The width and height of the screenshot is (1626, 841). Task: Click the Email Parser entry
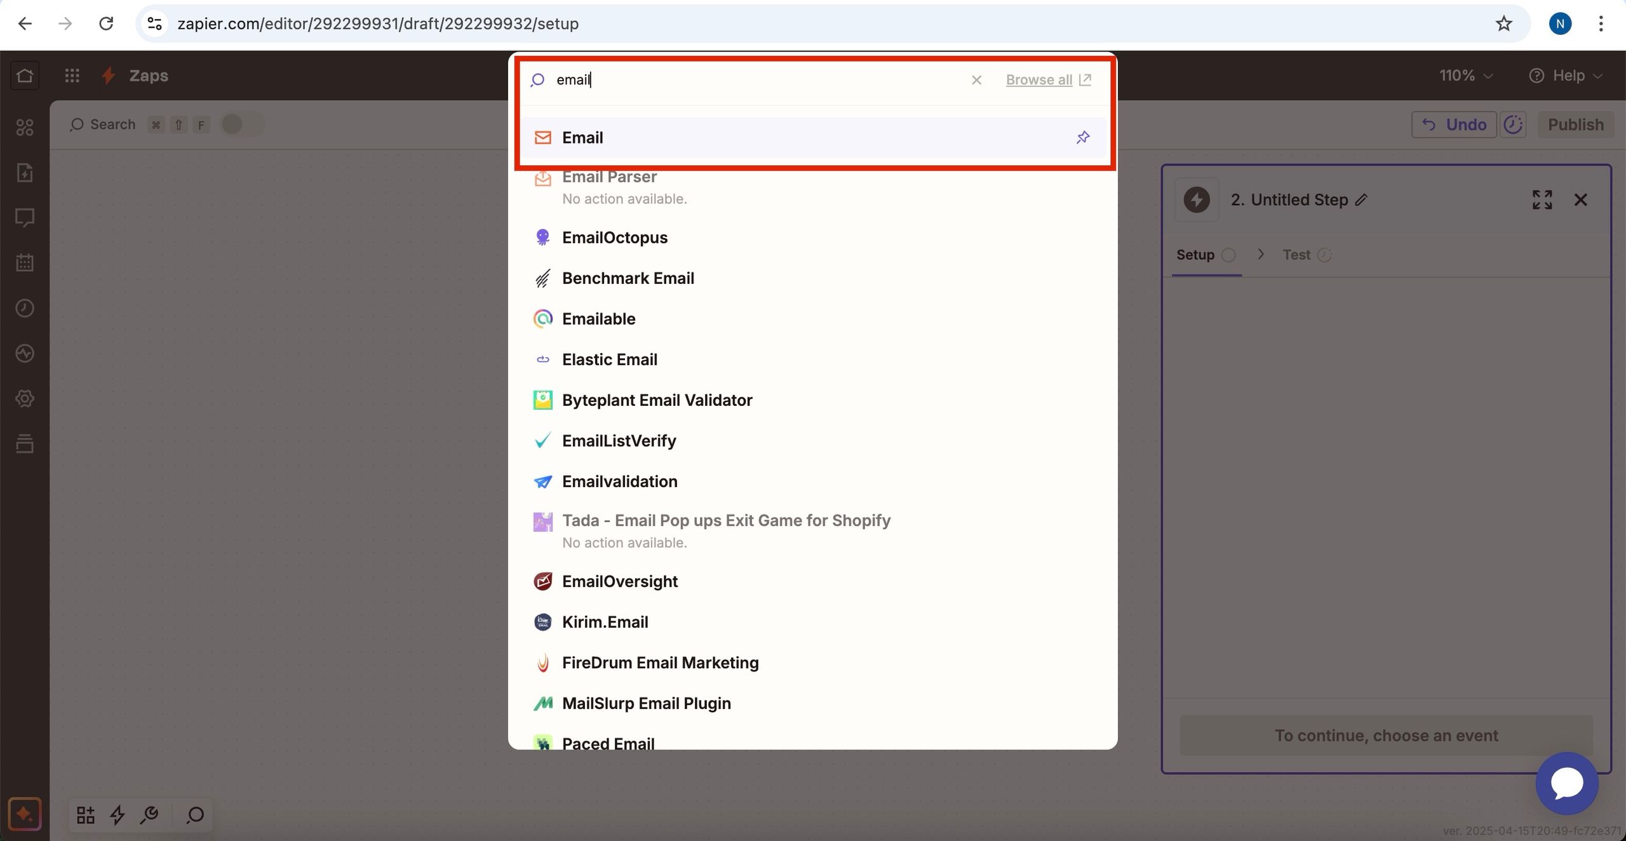coord(813,188)
